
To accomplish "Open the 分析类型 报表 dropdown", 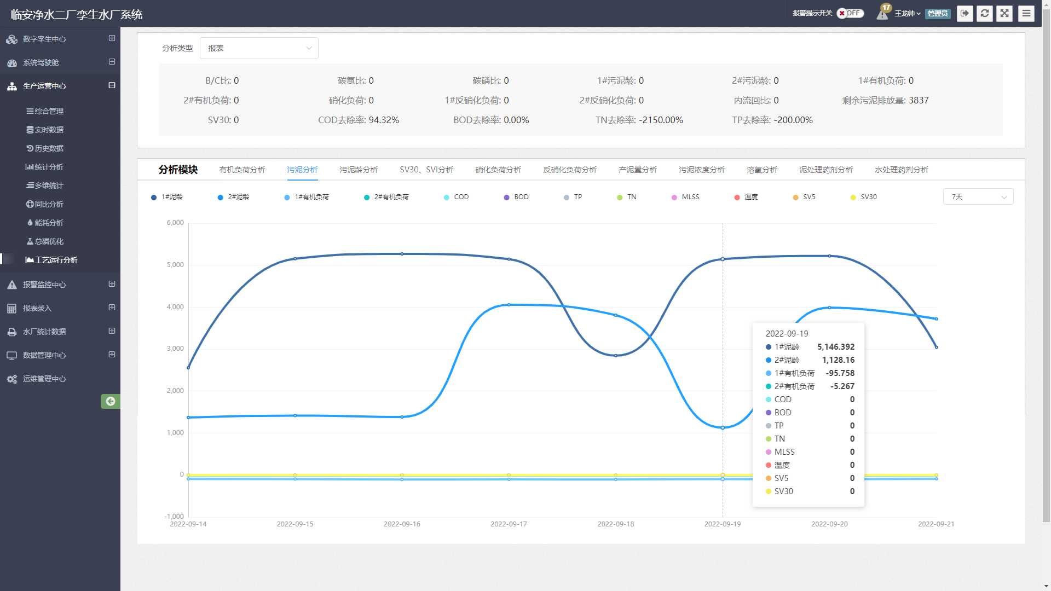I will pyautogui.click(x=259, y=48).
